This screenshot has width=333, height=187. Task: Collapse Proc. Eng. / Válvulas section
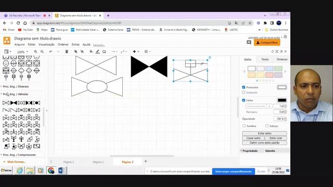pos(16,94)
